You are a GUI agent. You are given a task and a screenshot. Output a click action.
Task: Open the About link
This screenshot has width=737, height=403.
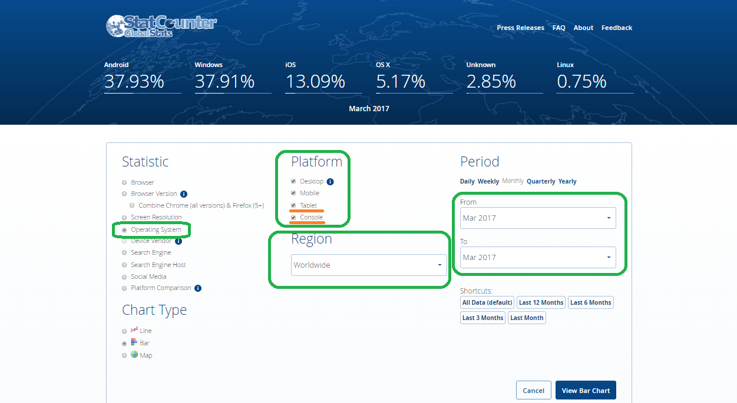583,28
